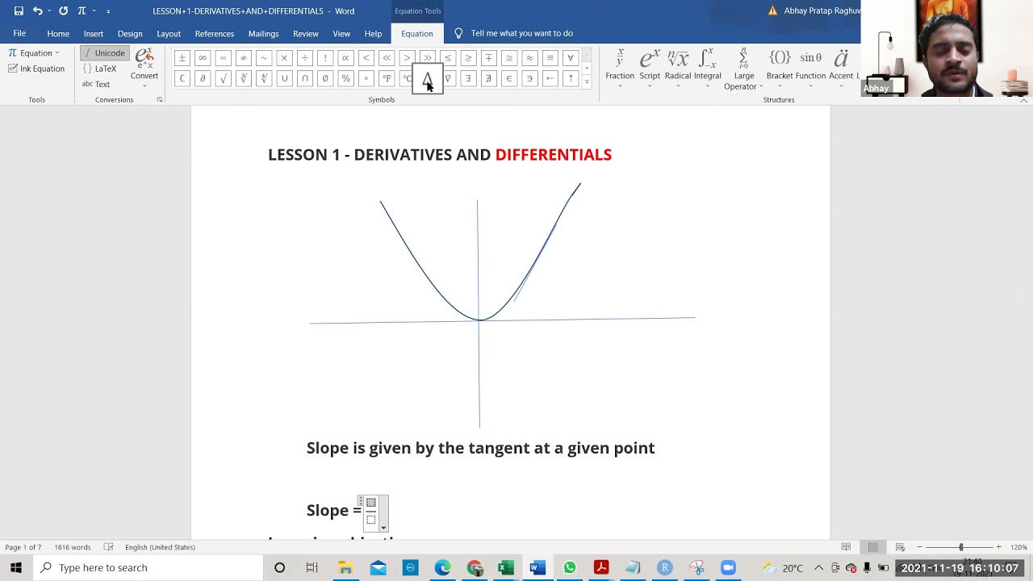Screen dimensions: 1033x581
Task: Insert the not-equal symbol
Action: (x=244, y=58)
